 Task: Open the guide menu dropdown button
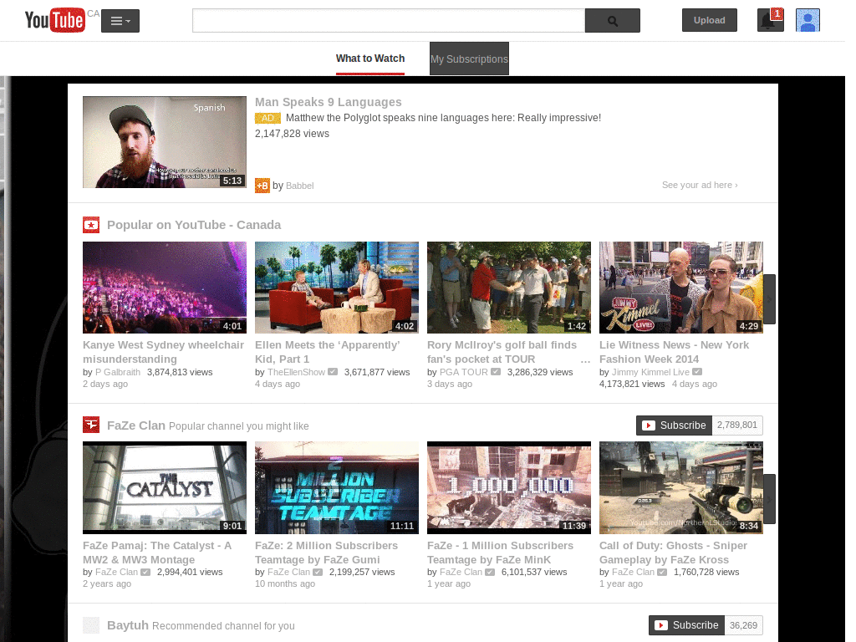click(x=120, y=21)
